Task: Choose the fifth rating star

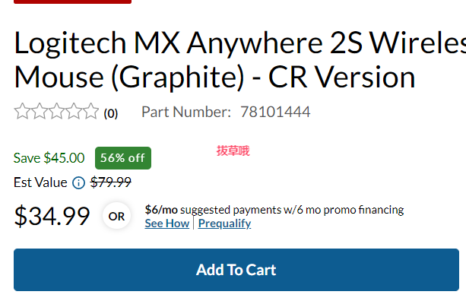Action: 90,112
